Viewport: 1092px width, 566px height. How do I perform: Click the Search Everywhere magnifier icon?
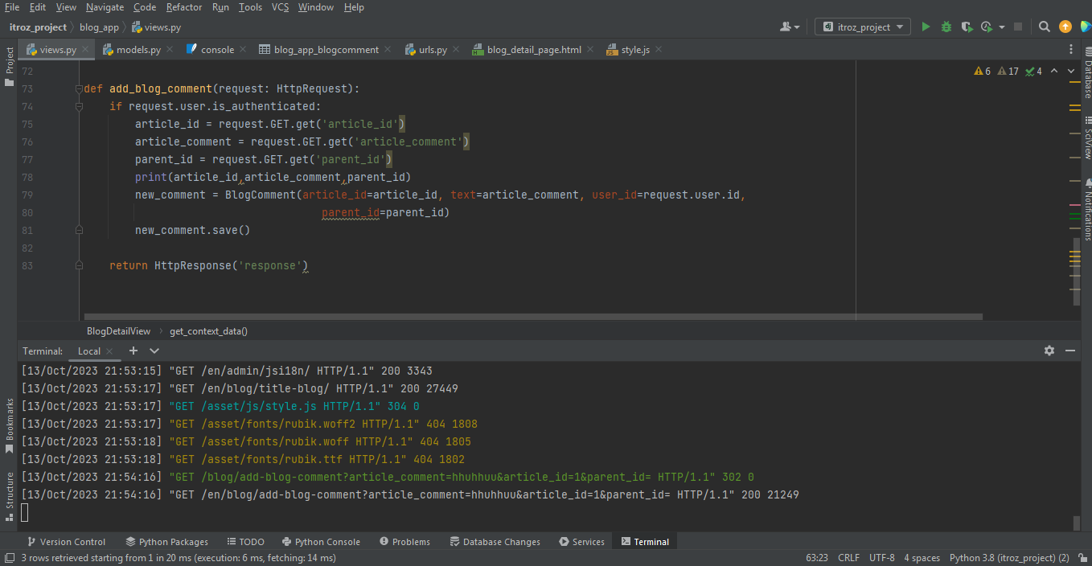pyautogui.click(x=1045, y=27)
